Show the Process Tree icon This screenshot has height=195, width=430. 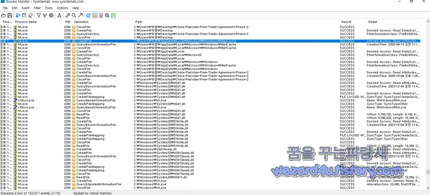pos(59,15)
